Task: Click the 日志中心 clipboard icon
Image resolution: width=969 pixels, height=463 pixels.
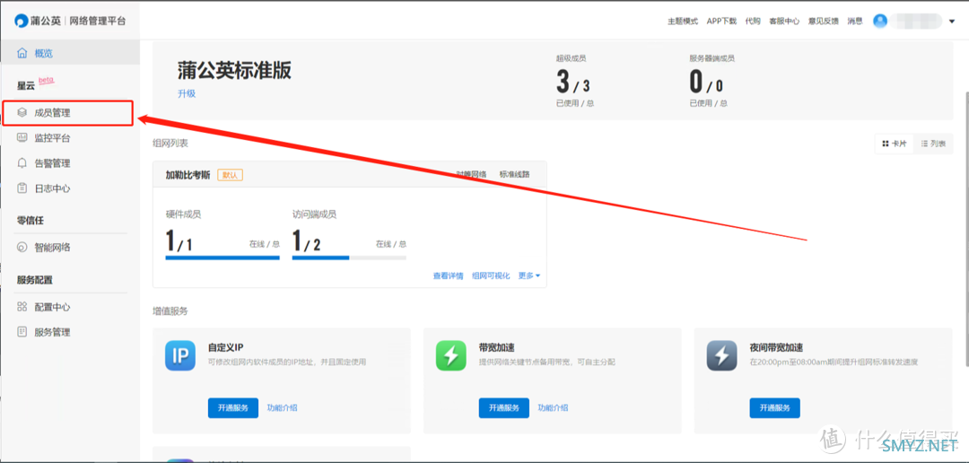Action: (x=22, y=188)
